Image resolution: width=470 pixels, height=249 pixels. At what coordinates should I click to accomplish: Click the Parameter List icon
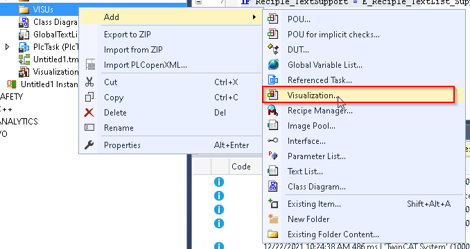(272, 156)
